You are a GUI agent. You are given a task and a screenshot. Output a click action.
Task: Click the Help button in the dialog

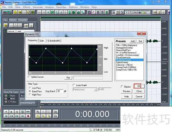point(127,97)
